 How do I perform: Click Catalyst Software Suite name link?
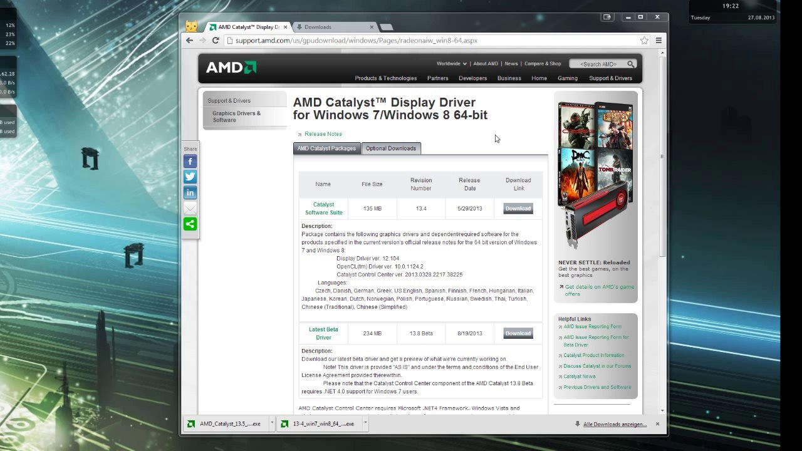(x=323, y=209)
